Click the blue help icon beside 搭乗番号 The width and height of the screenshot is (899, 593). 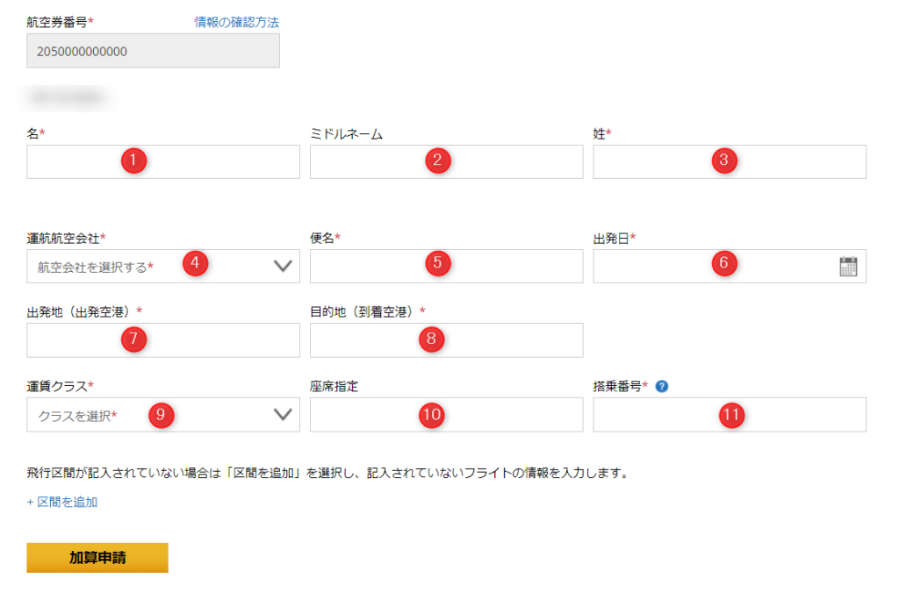[662, 386]
